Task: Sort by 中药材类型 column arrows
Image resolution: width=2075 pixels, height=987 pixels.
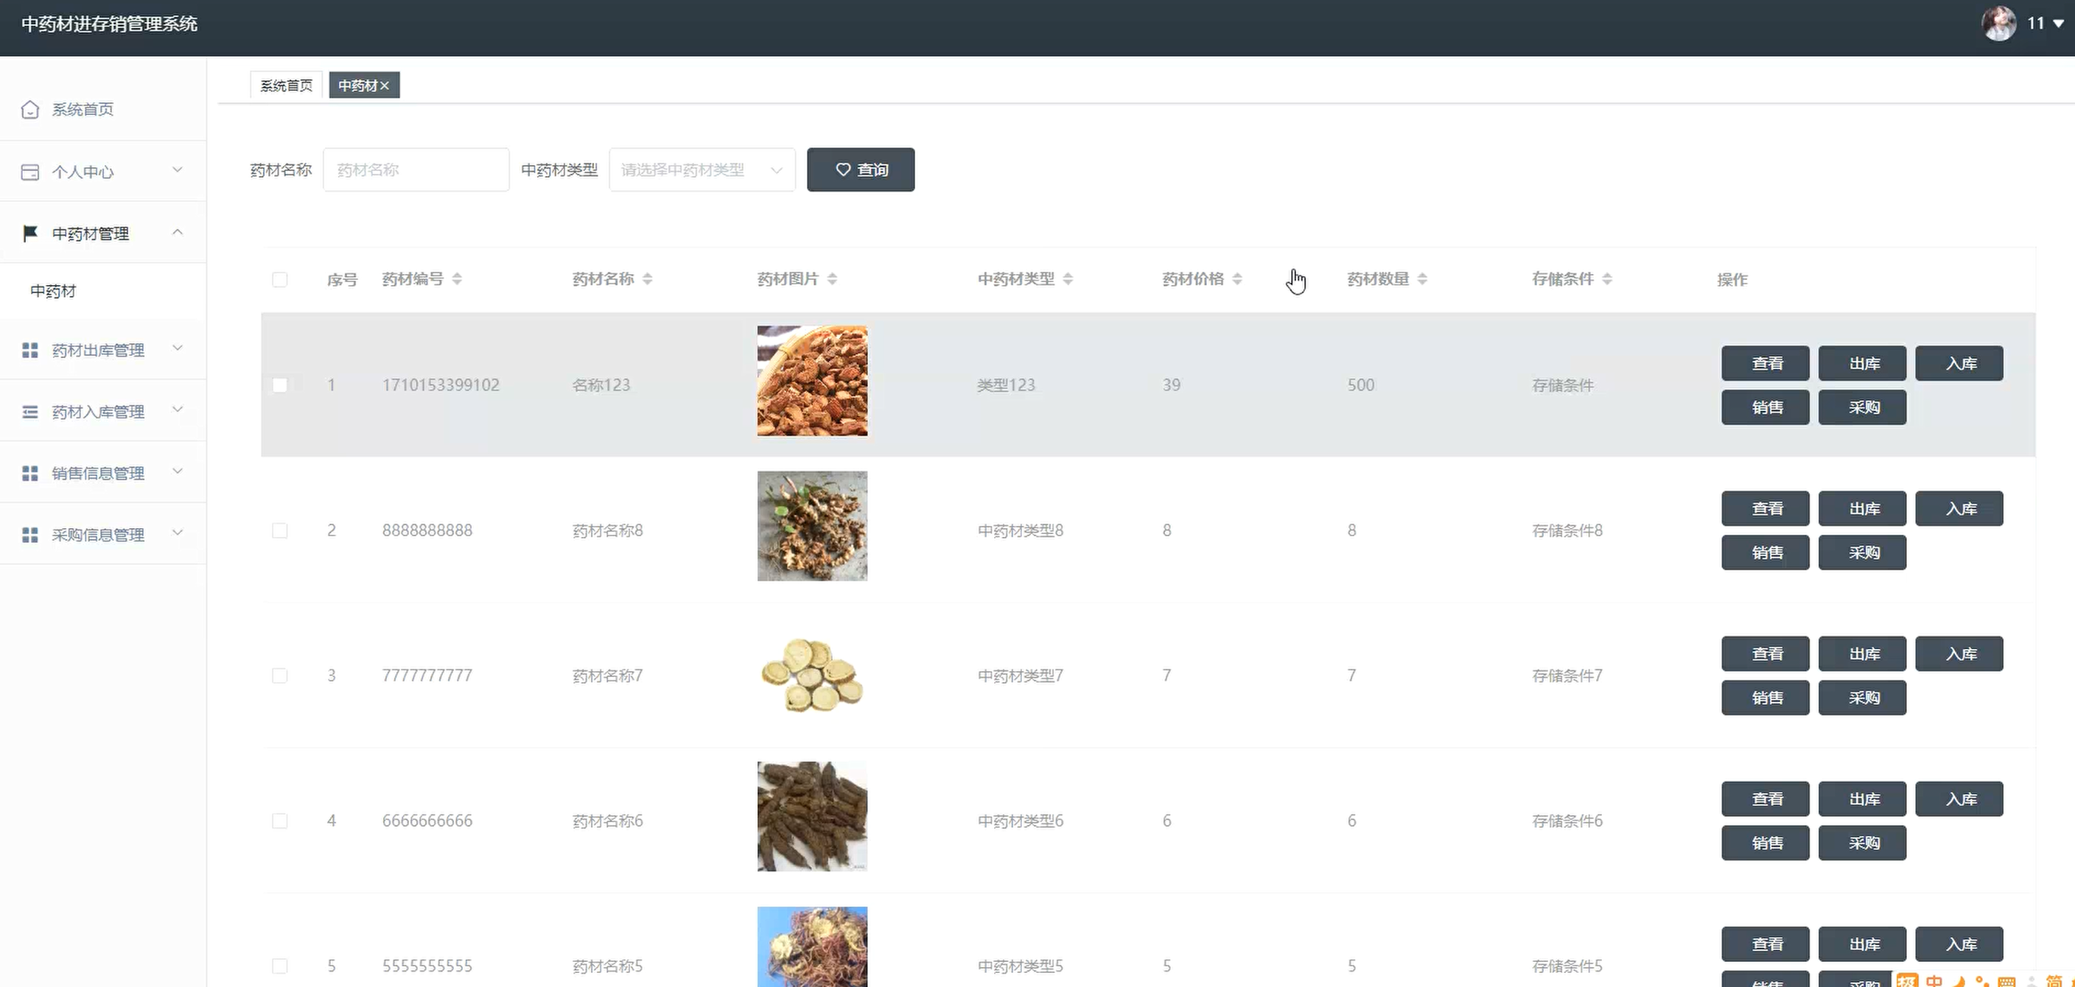Action: 1068,279
